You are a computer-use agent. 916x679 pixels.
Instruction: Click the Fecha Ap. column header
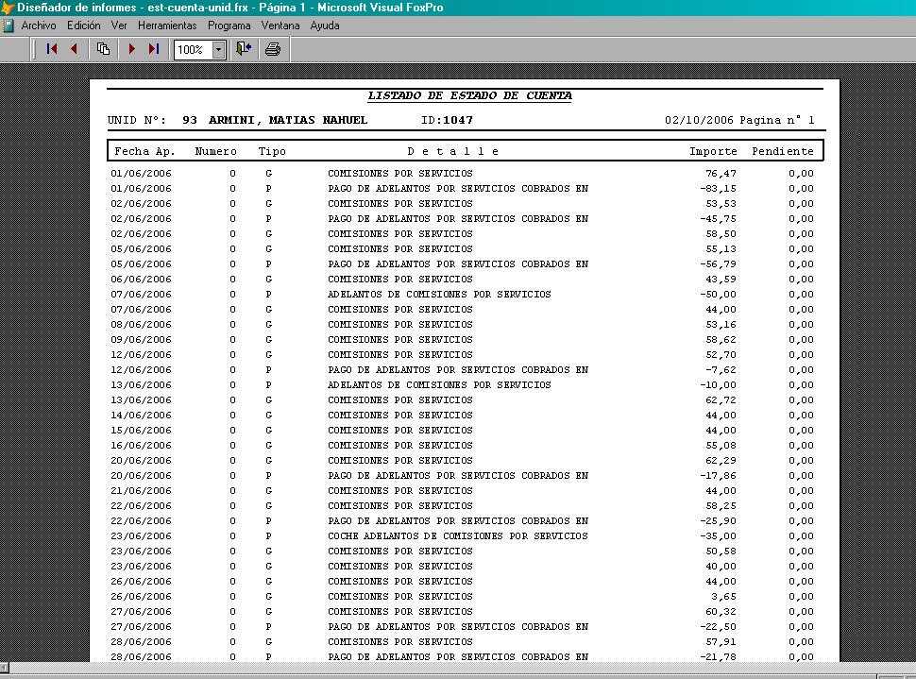144,151
